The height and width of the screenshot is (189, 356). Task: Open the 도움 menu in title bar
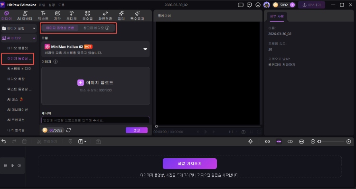click(61, 5)
